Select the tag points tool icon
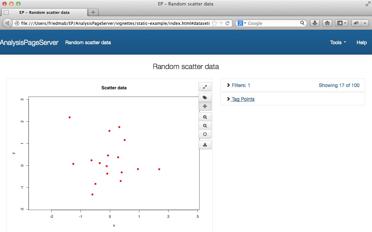The width and height of the screenshot is (372, 232). [x=205, y=98]
